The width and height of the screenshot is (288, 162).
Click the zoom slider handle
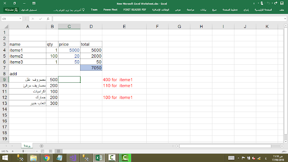click(23, 151)
